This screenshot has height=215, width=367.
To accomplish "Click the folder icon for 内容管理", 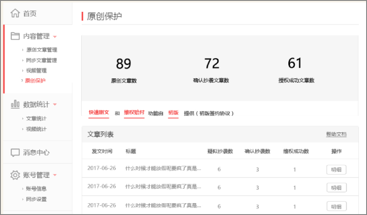I will [15, 36].
